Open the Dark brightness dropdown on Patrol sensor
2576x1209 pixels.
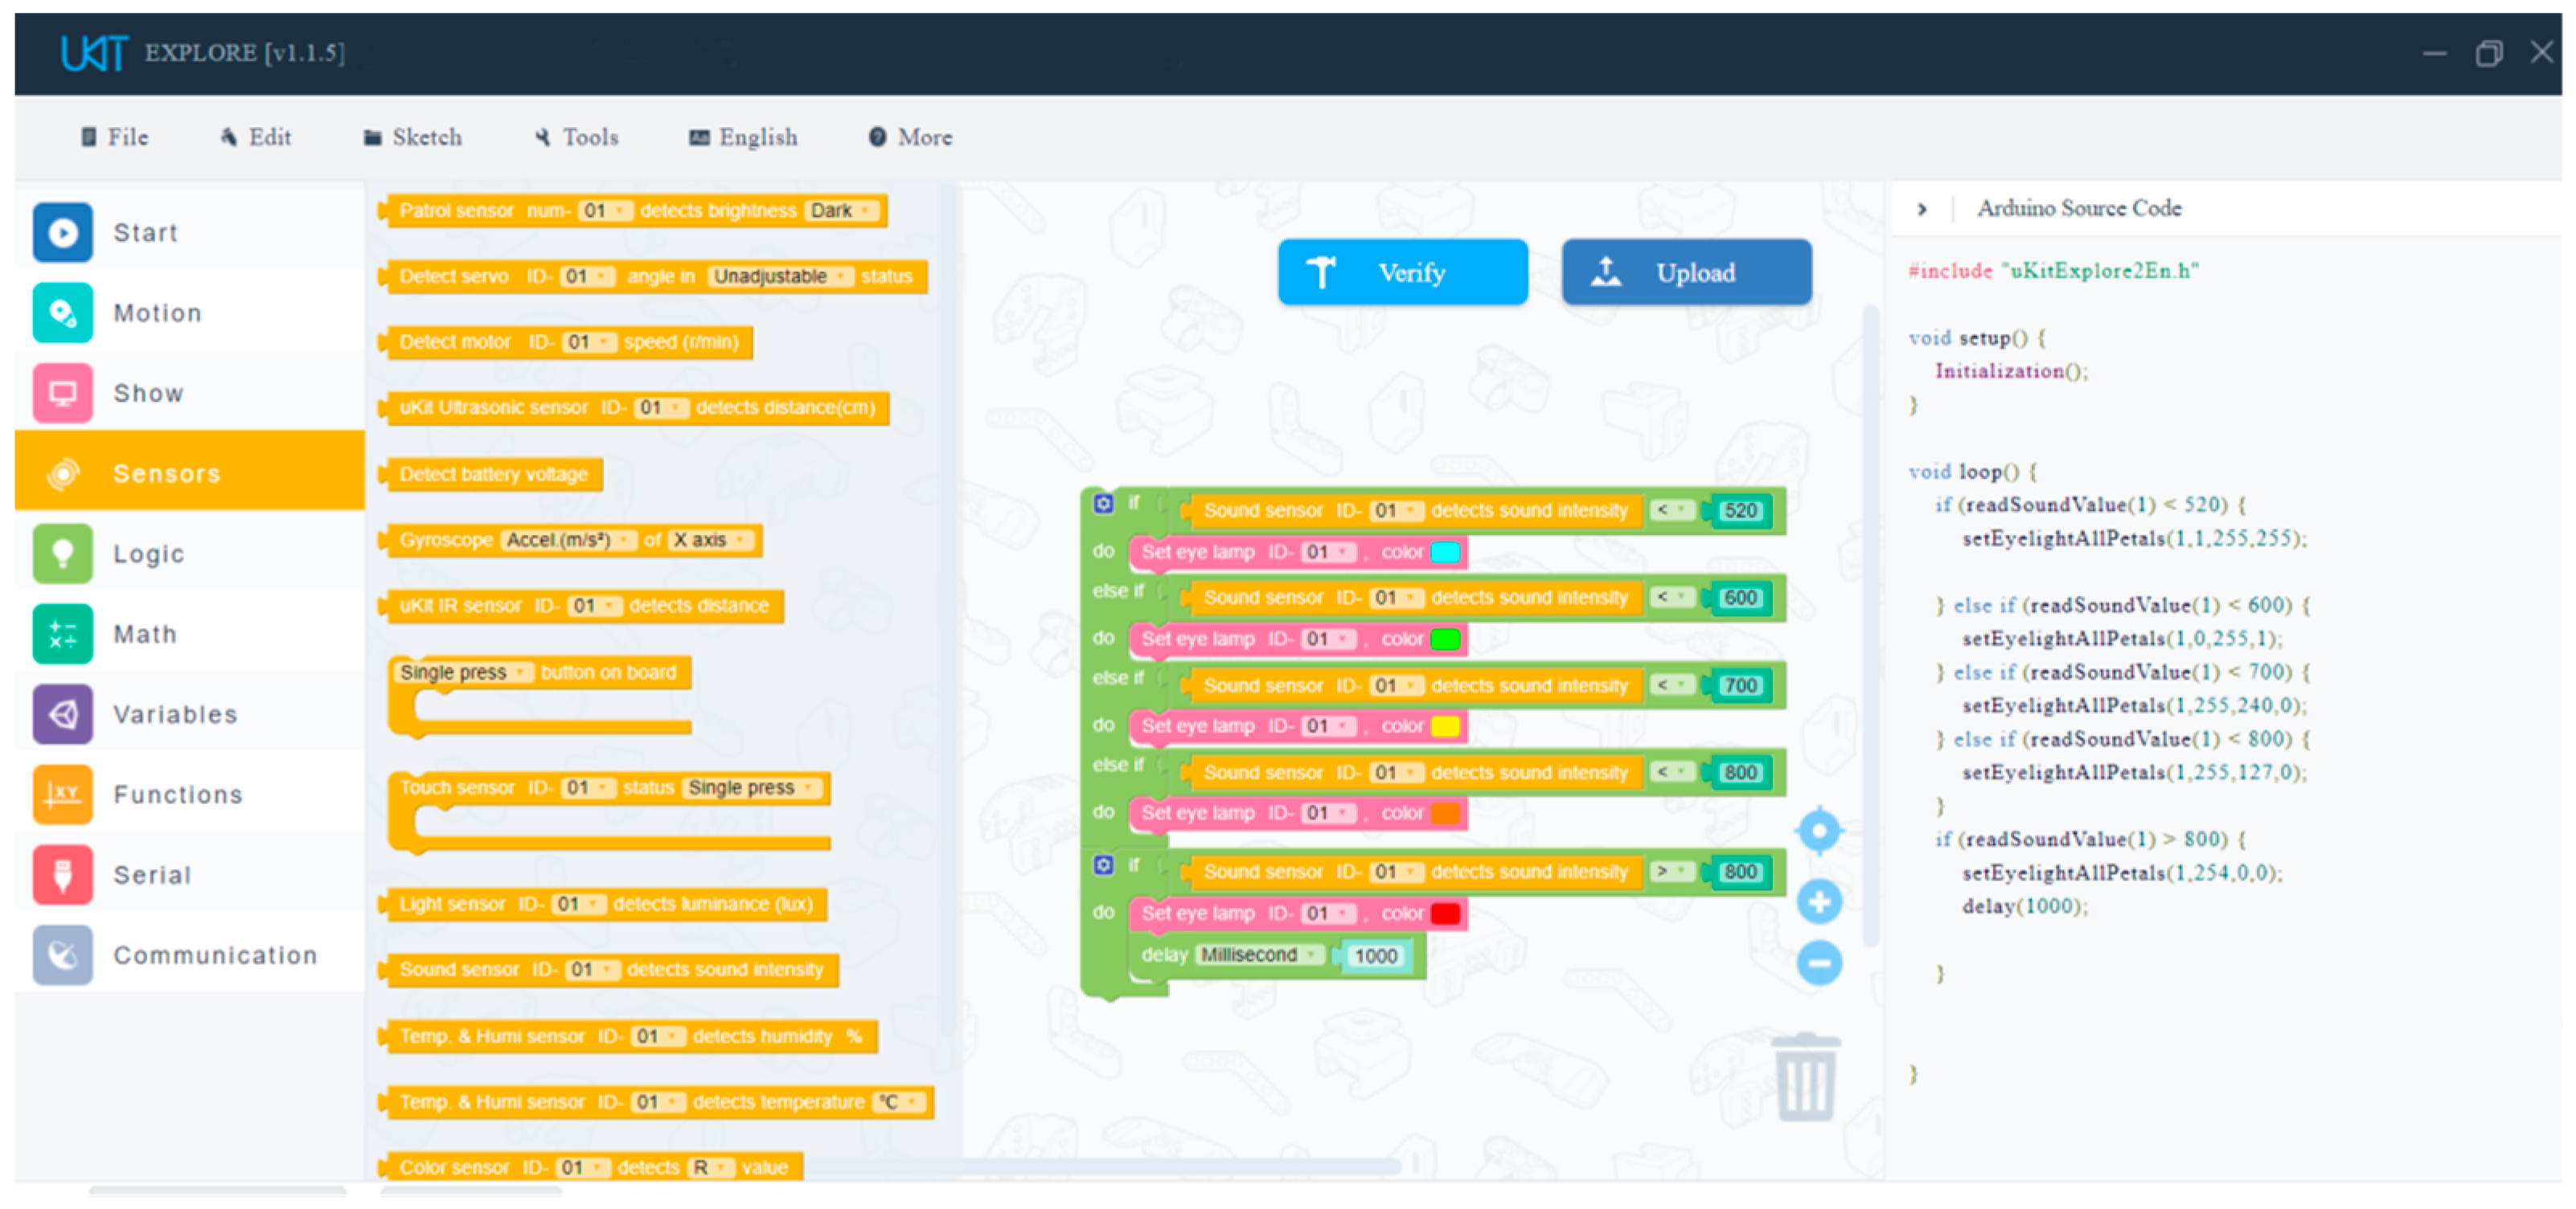pos(841,210)
